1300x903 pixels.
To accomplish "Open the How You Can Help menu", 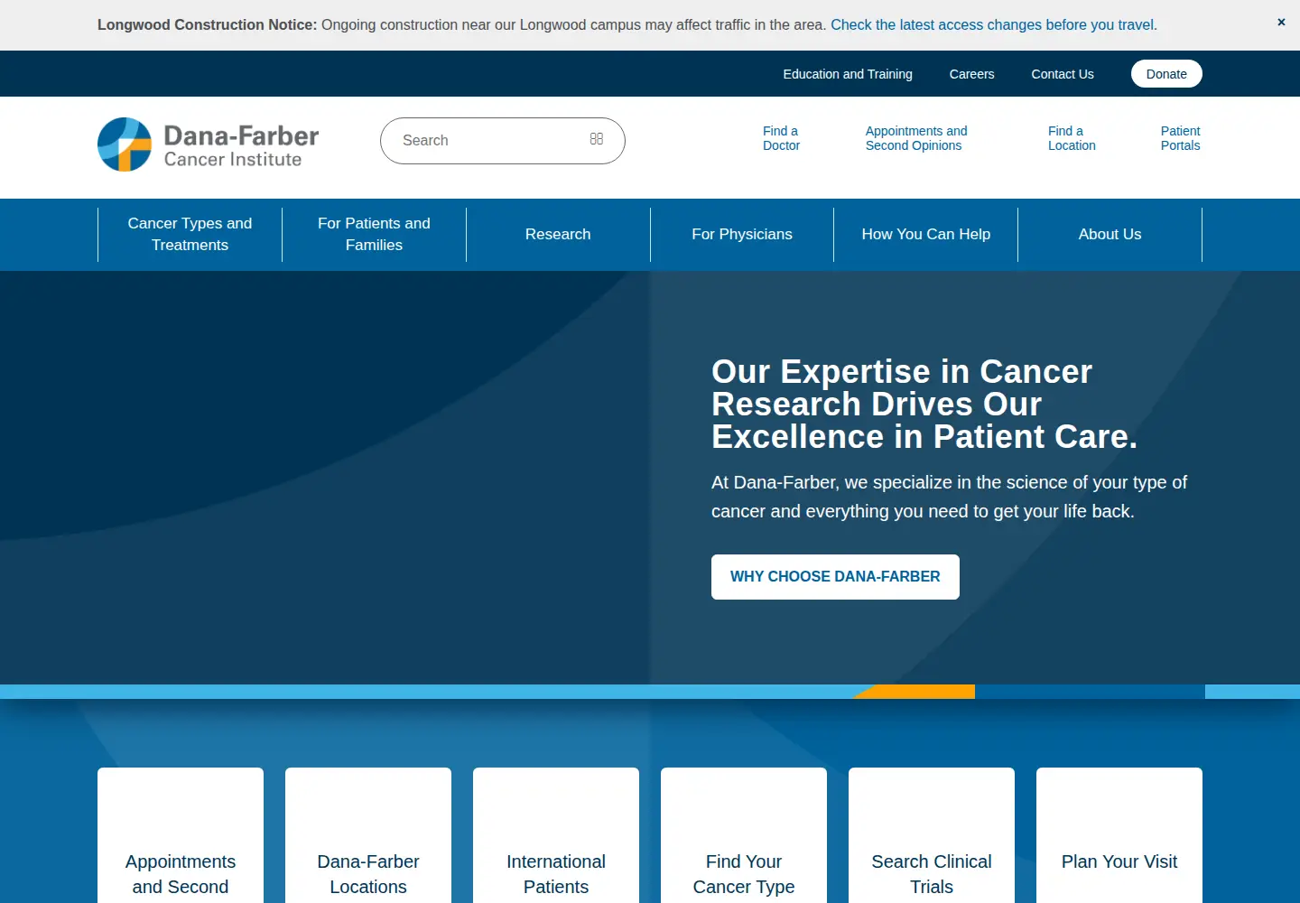I will (x=926, y=234).
